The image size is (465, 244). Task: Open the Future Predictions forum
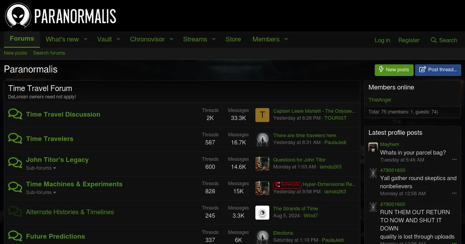(55, 236)
